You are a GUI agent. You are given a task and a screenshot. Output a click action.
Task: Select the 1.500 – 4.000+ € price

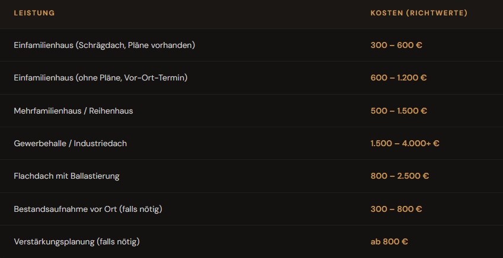coord(405,143)
